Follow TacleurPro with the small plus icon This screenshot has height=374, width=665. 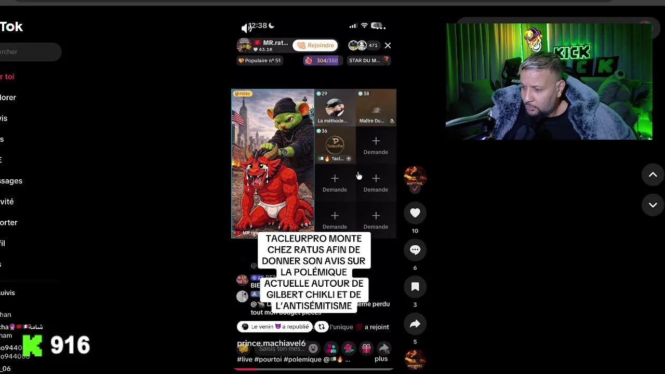click(349, 158)
